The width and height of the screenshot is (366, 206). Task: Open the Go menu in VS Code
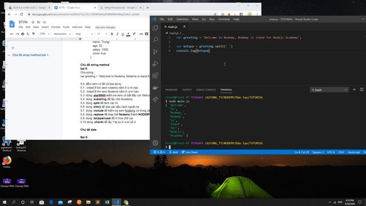click(x=204, y=19)
